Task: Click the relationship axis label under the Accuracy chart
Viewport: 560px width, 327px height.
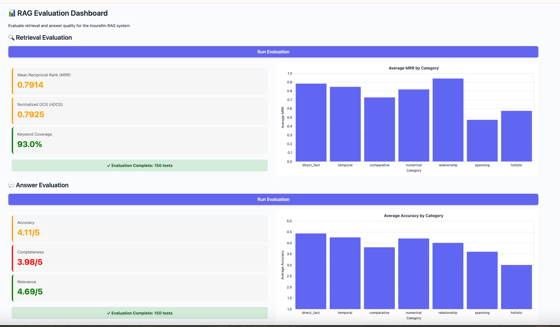Action: tap(448, 313)
